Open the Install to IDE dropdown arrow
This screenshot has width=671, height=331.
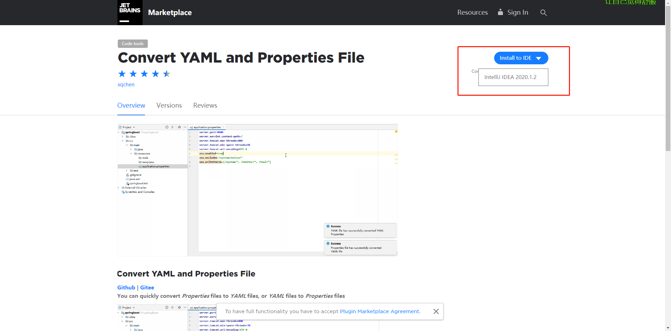pos(539,58)
